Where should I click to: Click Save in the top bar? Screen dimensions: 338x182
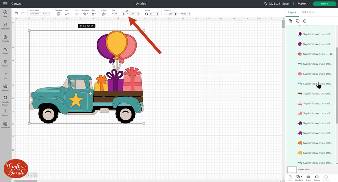pos(285,4)
